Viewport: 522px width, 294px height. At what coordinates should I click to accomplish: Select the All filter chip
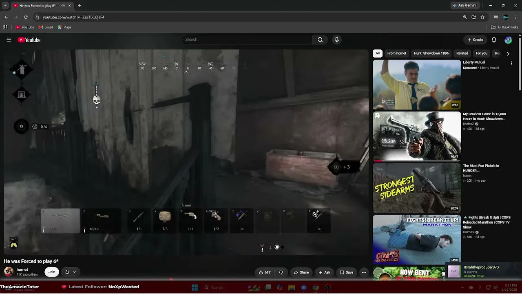[x=378, y=53]
